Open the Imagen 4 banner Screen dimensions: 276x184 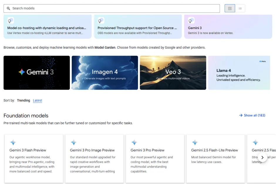click(x=105, y=73)
